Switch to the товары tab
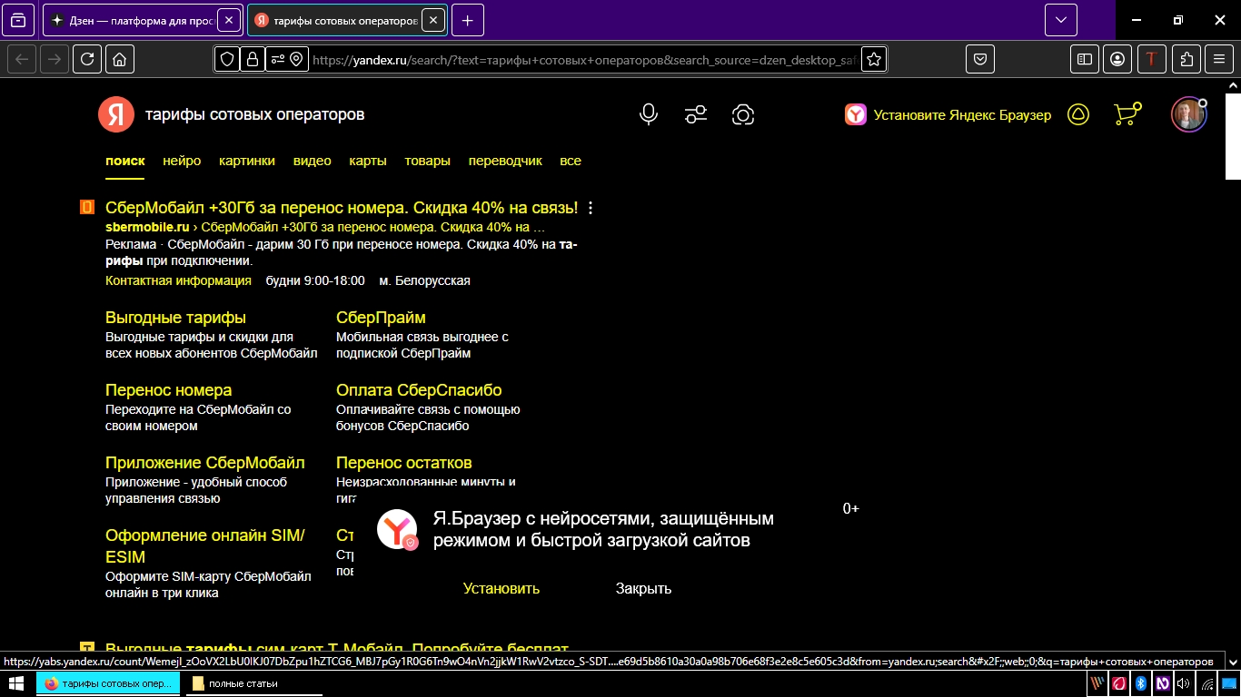The image size is (1241, 697). (x=427, y=161)
